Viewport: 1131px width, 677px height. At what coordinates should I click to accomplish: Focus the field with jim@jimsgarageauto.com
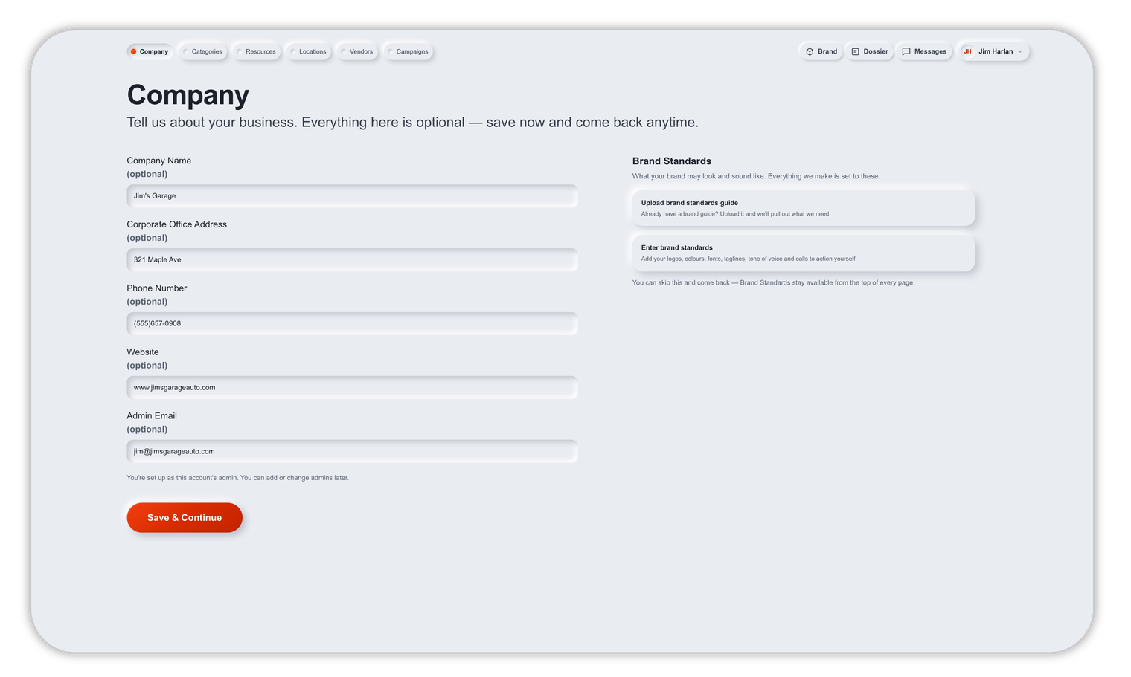tap(352, 452)
